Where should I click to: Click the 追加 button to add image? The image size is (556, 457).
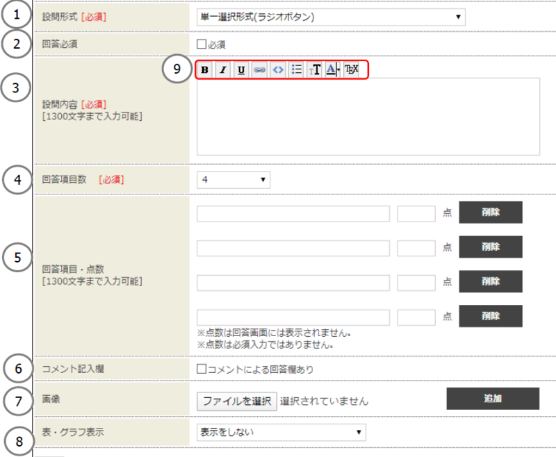click(492, 399)
